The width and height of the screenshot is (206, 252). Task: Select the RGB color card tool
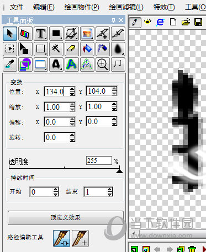pyautogui.click(x=25, y=34)
